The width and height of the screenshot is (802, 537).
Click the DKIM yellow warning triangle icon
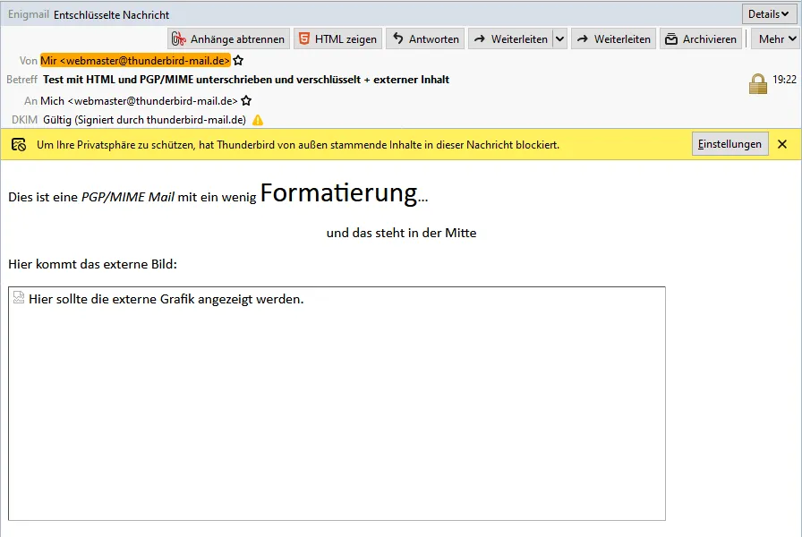pyautogui.click(x=258, y=120)
